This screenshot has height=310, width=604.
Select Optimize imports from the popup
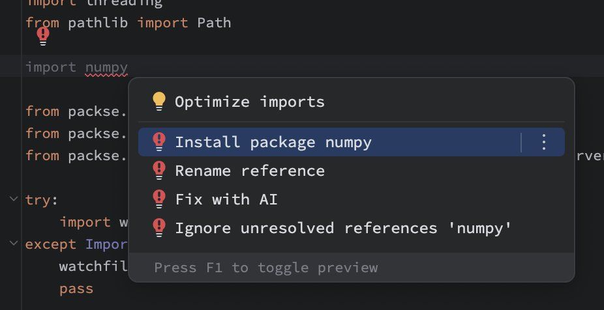[250, 102]
